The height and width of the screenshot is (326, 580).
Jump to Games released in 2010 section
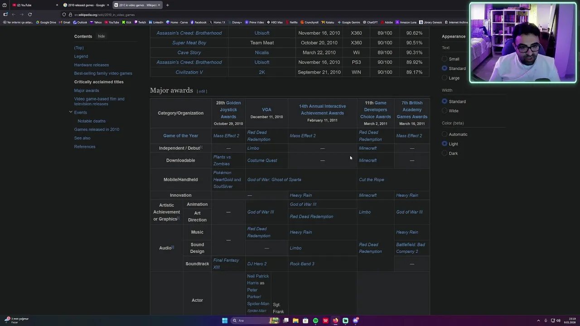click(97, 129)
